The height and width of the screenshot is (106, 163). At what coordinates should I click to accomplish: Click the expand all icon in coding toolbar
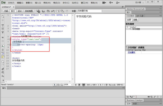click(x=3, y=32)
